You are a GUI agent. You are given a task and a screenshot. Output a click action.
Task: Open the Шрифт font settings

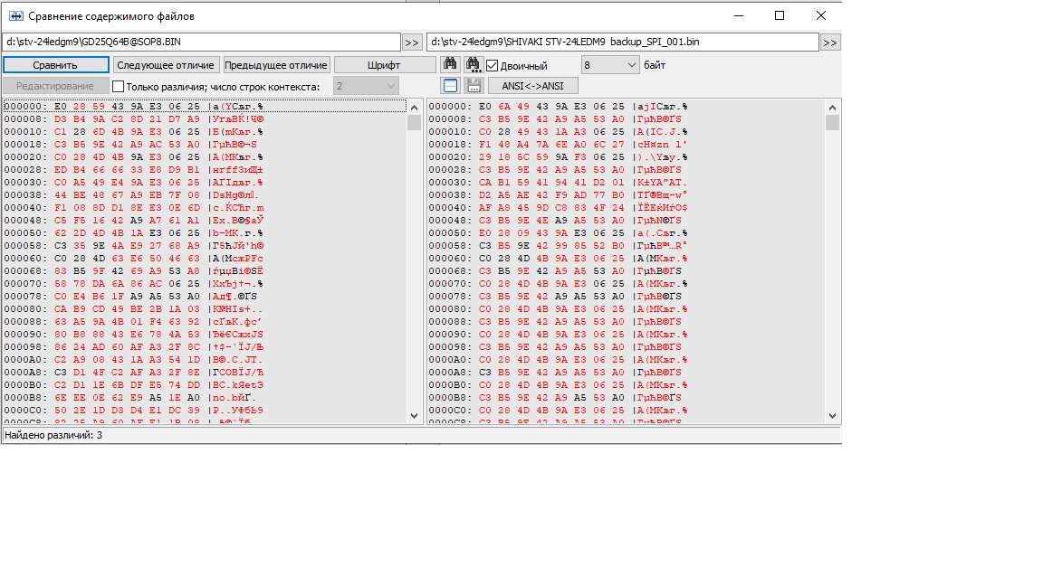384,65
